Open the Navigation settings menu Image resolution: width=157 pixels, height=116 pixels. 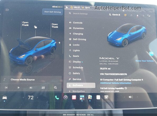[77, 91]
